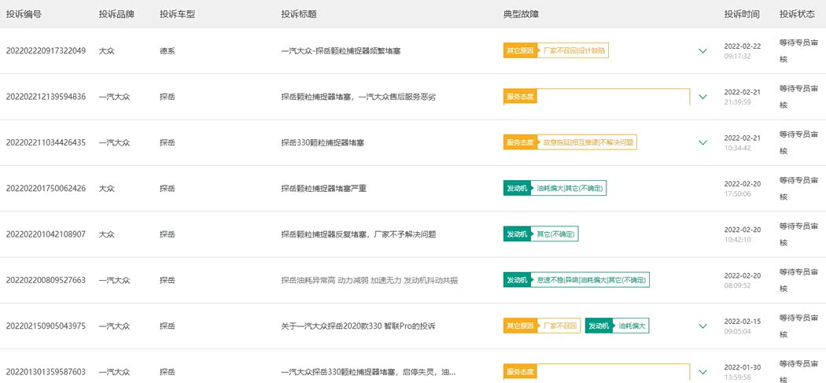826x383 pixels.
Task: Open complaint 探岳颗粒捕捉器反复堵塞，厂家不予解决问题
Action: coord(358,234)
